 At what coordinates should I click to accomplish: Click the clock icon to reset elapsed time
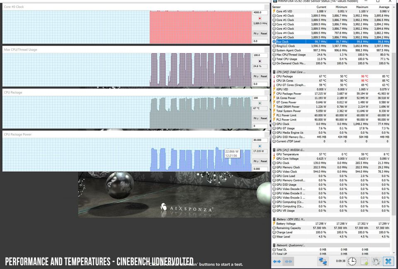click(352, 261)
